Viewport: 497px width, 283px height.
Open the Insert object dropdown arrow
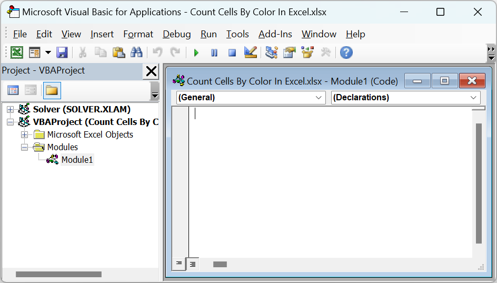pyautogui.click(x=48, y=53)
